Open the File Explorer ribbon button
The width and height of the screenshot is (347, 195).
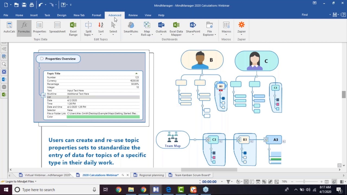point(210,29)
